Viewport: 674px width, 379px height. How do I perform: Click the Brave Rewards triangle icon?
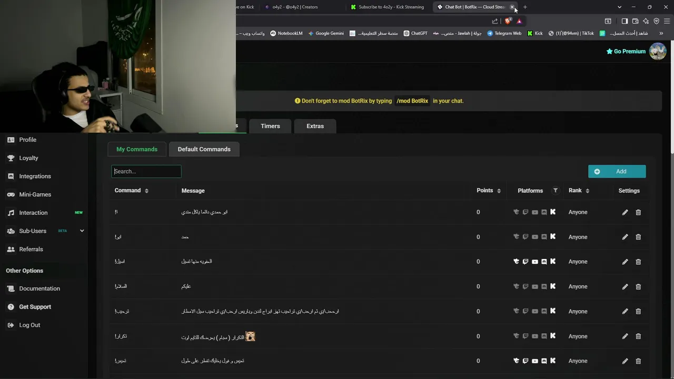coord(519,21)
